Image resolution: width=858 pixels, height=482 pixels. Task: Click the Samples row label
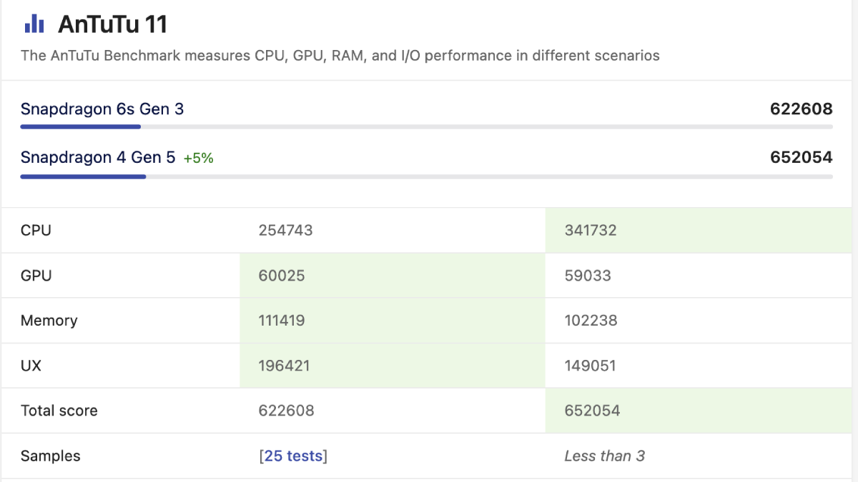[x=50, y=456]
